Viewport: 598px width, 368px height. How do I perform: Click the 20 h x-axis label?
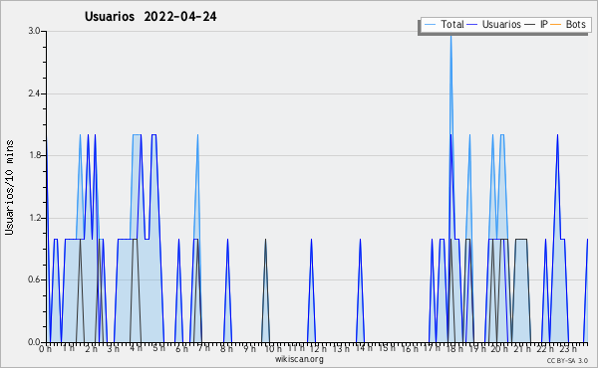pos(500,348)
